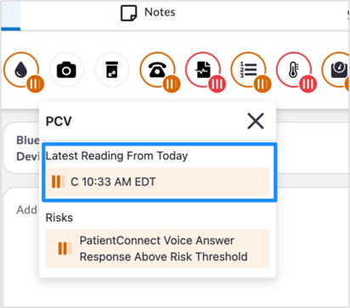Open the camera icon
350x308 pixels.
66,70
